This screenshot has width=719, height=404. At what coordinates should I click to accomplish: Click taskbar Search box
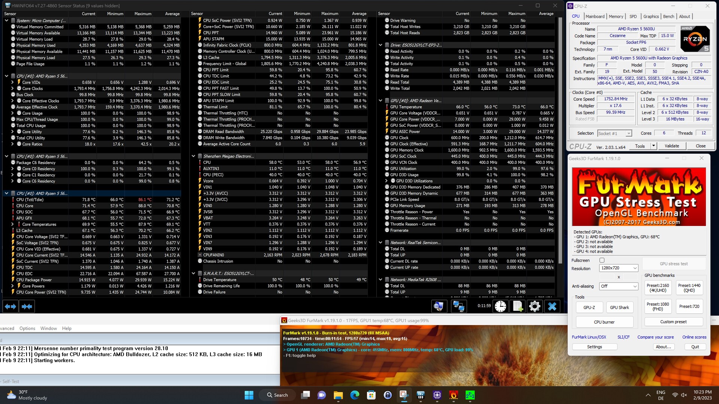tap(278, 395)
